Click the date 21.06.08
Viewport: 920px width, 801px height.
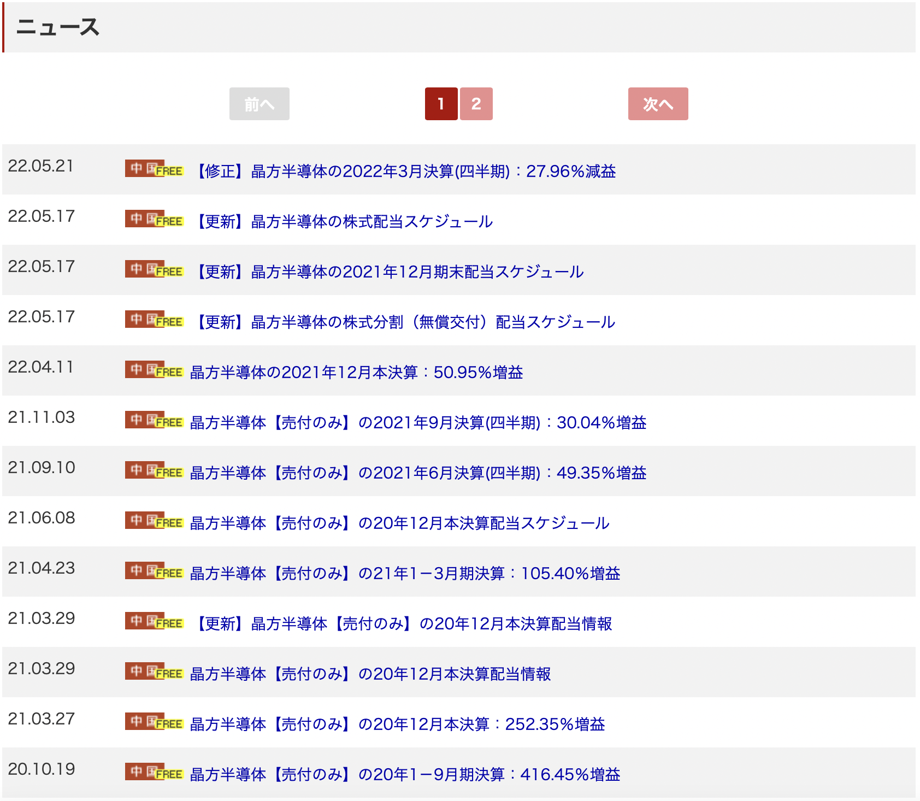(x=42, y=518)
